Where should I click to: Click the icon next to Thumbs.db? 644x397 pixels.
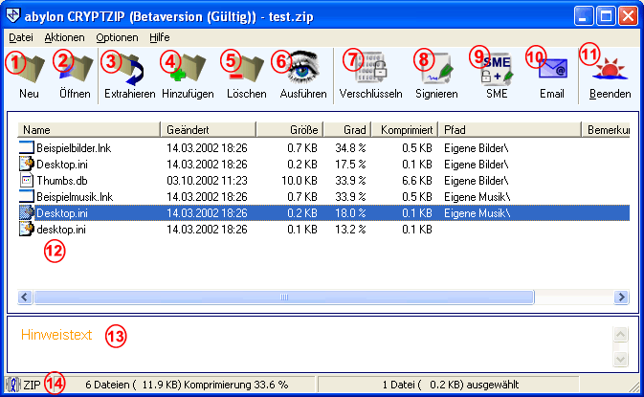pyautogui.click(x=26, y=180)
